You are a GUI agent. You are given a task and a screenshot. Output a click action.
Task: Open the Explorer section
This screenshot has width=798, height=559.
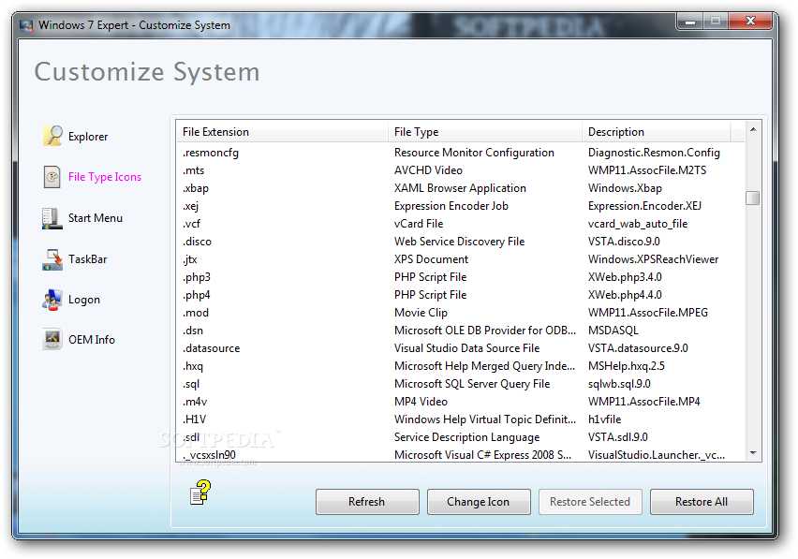(88, 137)
